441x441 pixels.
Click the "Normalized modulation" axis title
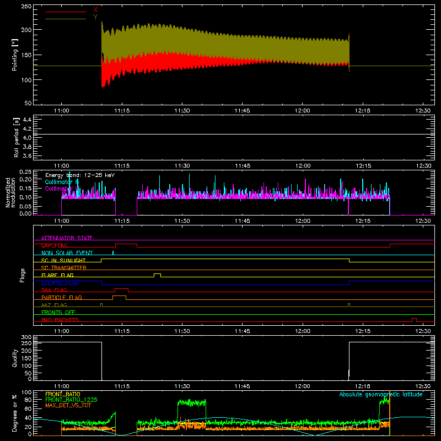[10, 192]
